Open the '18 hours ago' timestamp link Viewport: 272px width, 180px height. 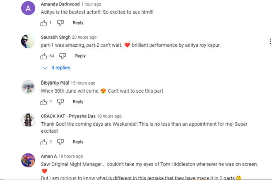coord(109,116)
